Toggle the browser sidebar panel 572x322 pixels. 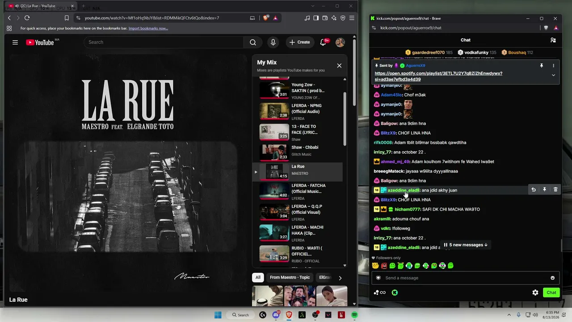[316, 18]
